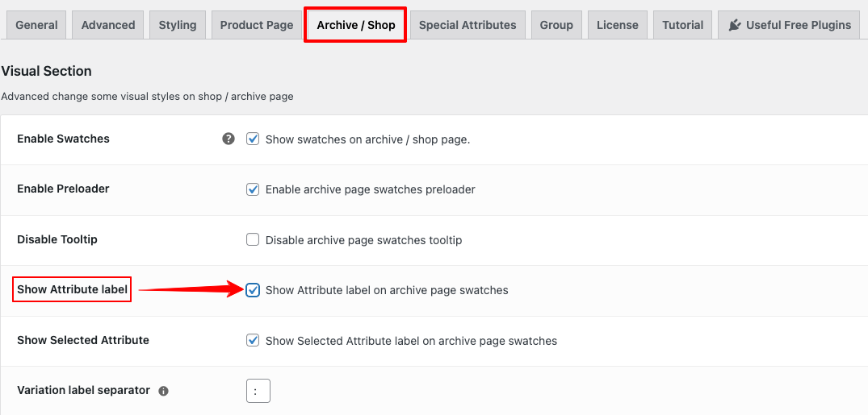
Task: Click 'Disable archive page swatches tooltip' text
Action: click(363, 240)
